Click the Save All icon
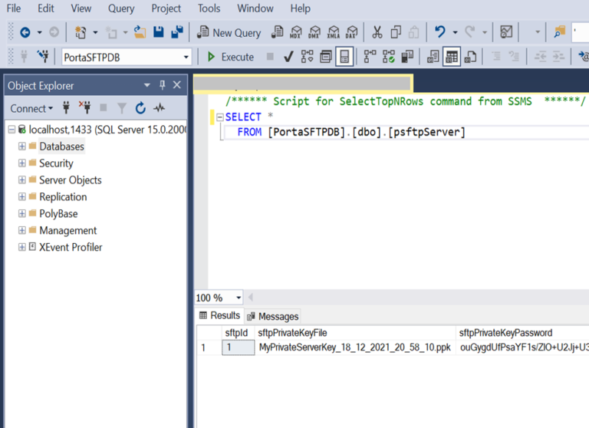 [x=177, y=32]
